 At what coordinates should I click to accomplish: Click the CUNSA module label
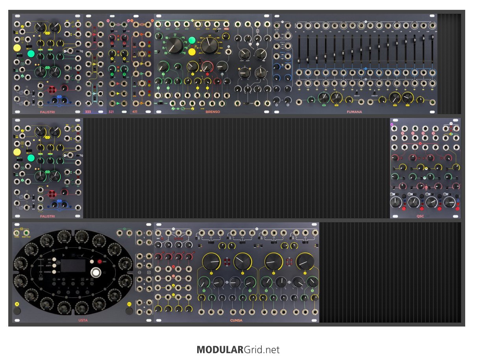tap(236, 320)
